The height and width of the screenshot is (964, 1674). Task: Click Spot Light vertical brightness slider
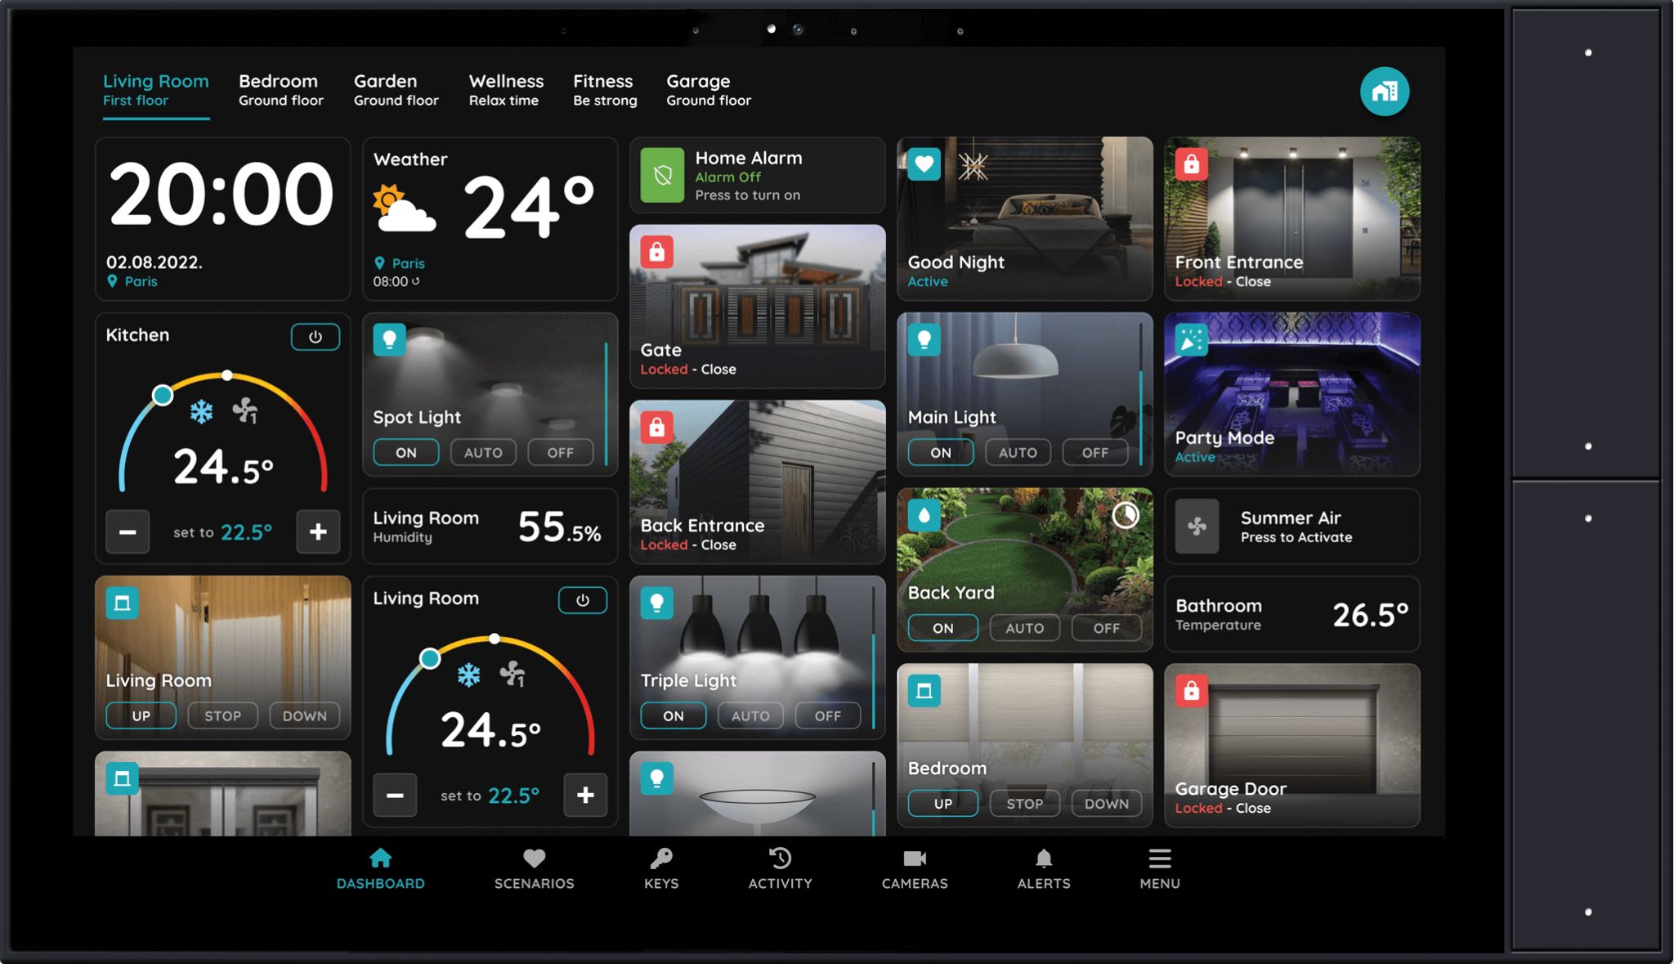coord(606,404)
